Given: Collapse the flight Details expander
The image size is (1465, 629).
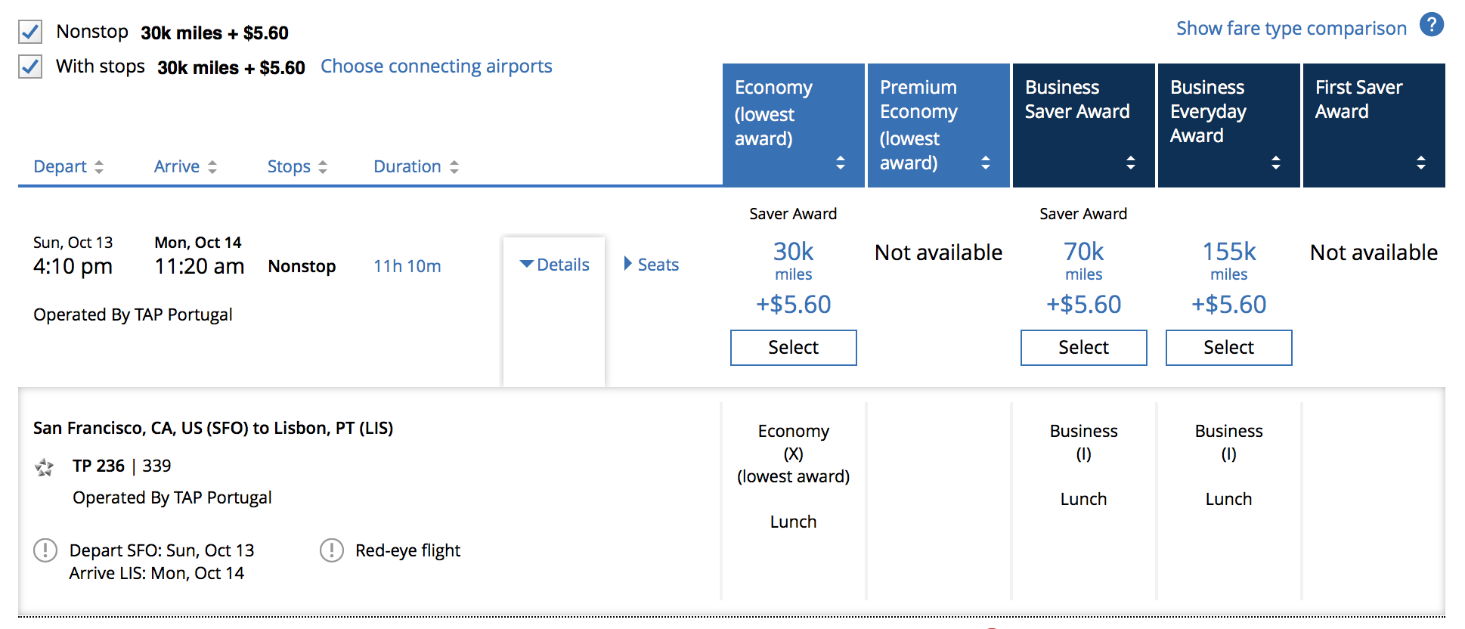Looking at the screenshot, I should (554, 265).
